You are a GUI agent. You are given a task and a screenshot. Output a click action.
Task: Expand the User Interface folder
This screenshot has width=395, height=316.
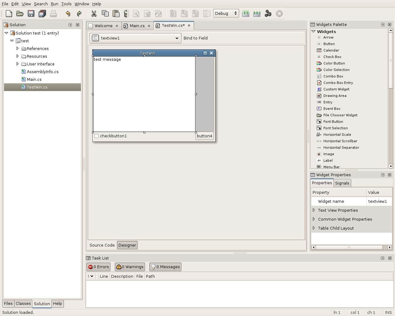click(18, 64)
